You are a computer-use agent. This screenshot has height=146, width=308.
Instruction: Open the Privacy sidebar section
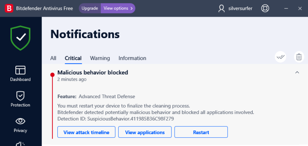tap(20, 124)
